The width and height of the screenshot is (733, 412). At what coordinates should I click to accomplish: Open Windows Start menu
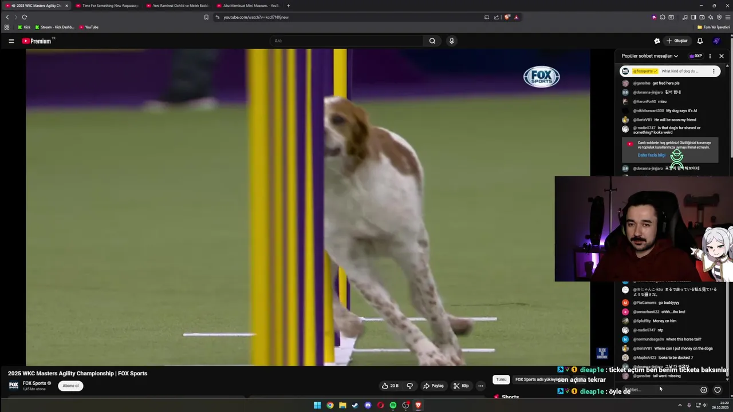(x=317, y=405)
